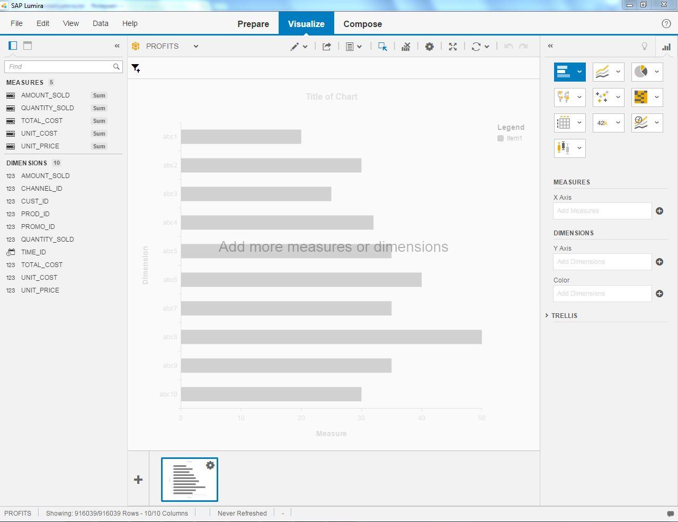Select the heat map chart type
This screenshot has height=522, width=678.
pyautogui.click(x=641, y=97)
